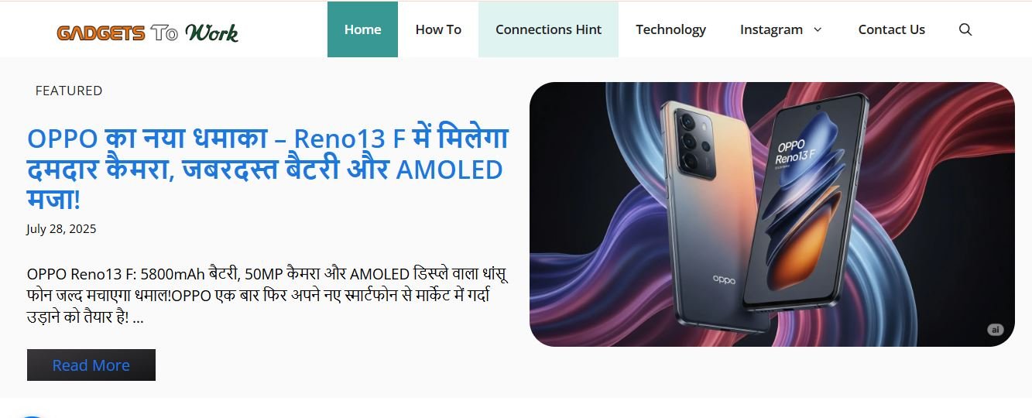
Task: Open the OPPO Reno13 F headline link
Action: tap(267, 170)
